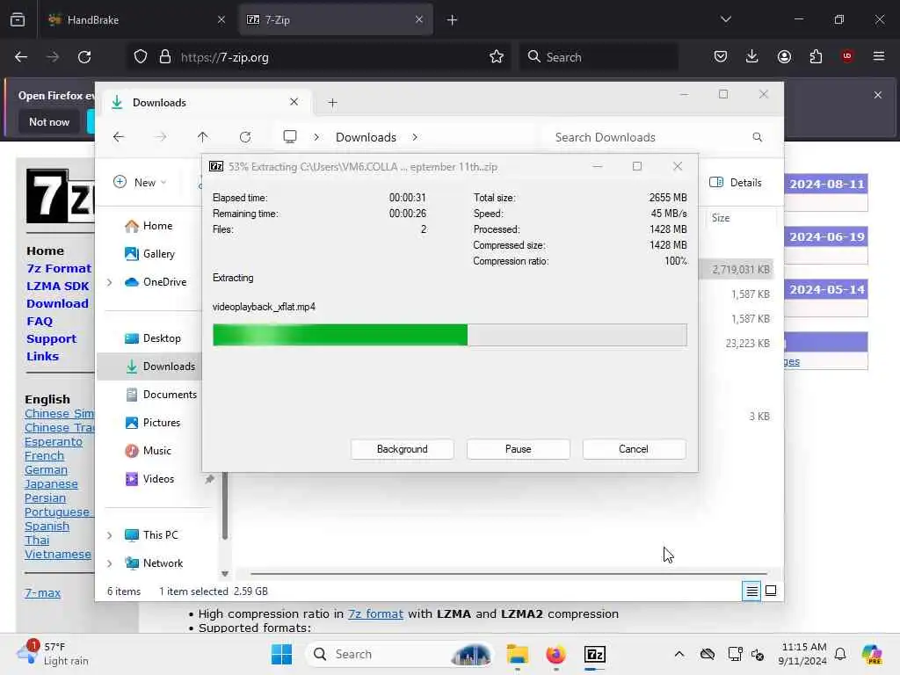This screenshot has width=900, height=675.
Task: Open File Explorer from the taskbar
Action: [517, 654]
